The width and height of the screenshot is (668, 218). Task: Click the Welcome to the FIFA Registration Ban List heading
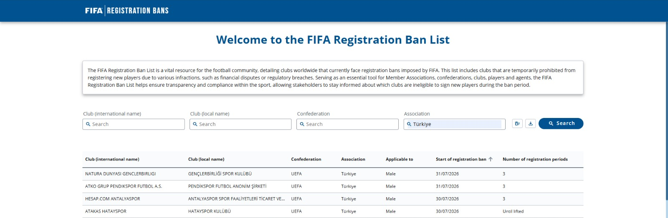[x=333, y=40]
